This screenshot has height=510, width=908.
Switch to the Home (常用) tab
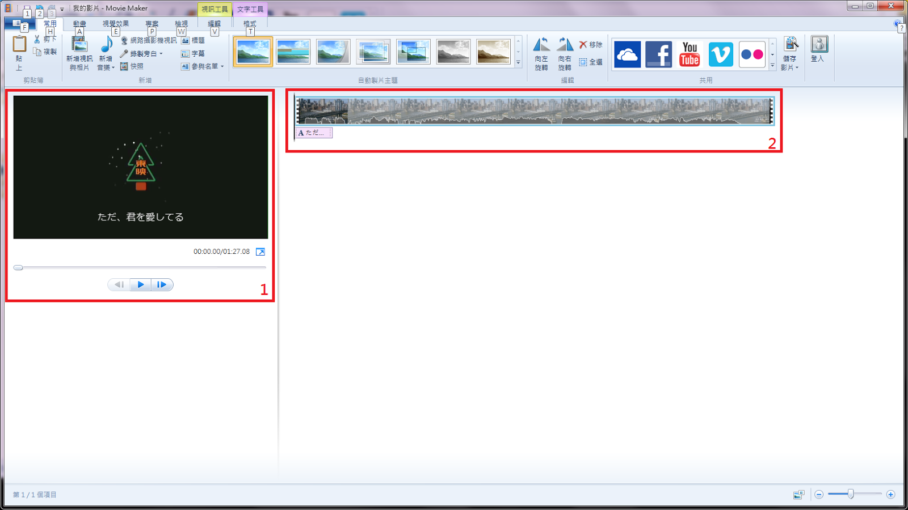(x=50, y=24)
